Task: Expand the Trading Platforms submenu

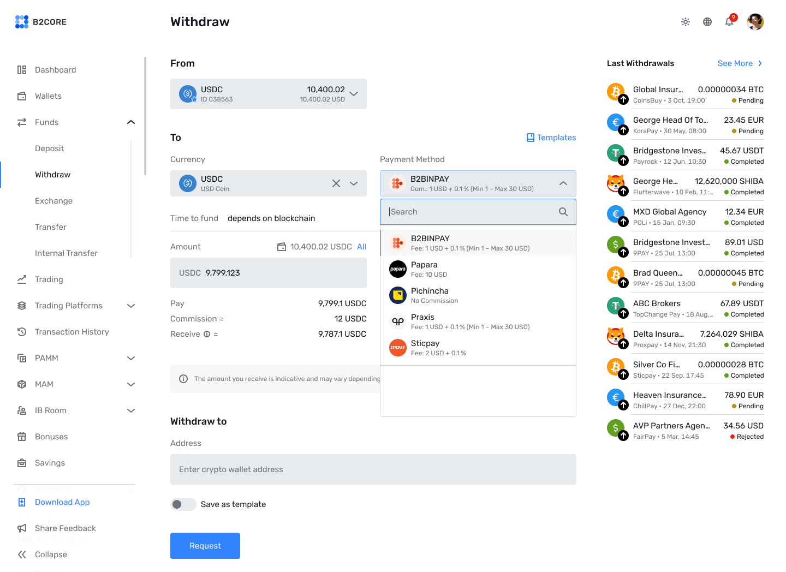Action: click(x=131, y=306)
